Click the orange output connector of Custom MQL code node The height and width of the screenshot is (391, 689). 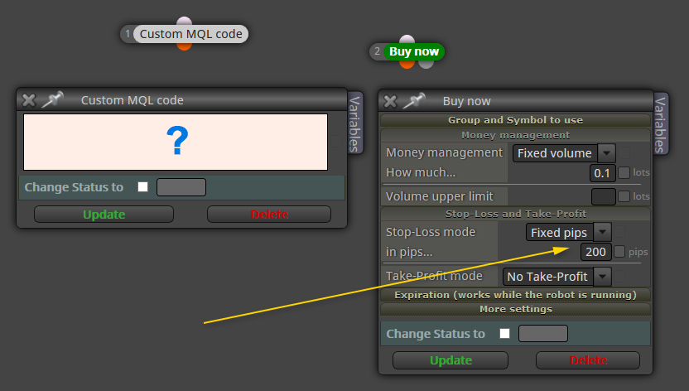184,46
